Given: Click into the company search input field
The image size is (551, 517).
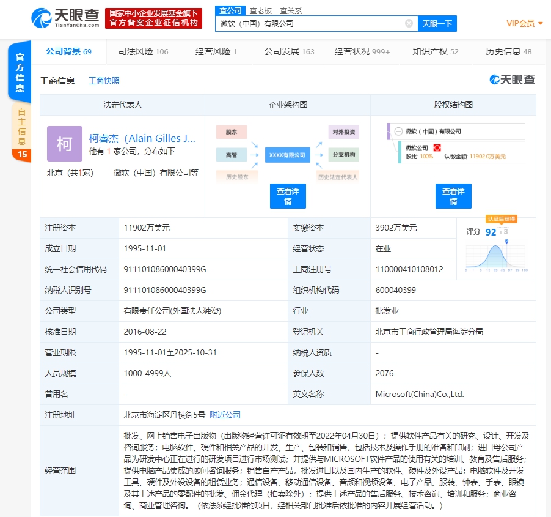Looking at the screenshot, I should pos(308,23).
